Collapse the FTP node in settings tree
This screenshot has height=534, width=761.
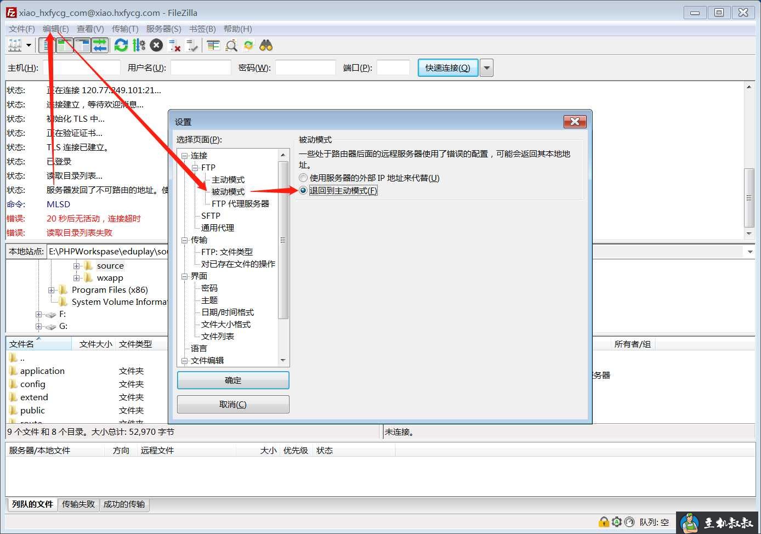[195, 168]
